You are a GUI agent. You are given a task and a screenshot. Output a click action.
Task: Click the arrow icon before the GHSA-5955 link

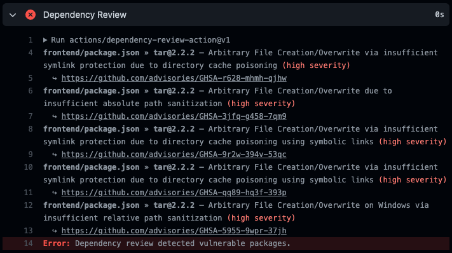pos(55,231)
